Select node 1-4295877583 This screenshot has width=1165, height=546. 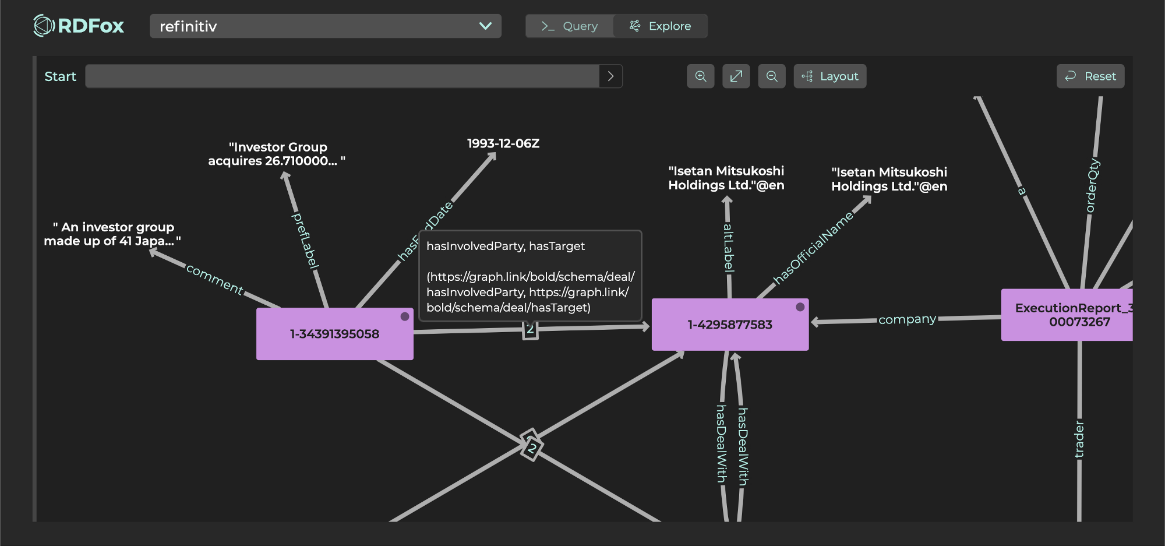tap(730, 325)
